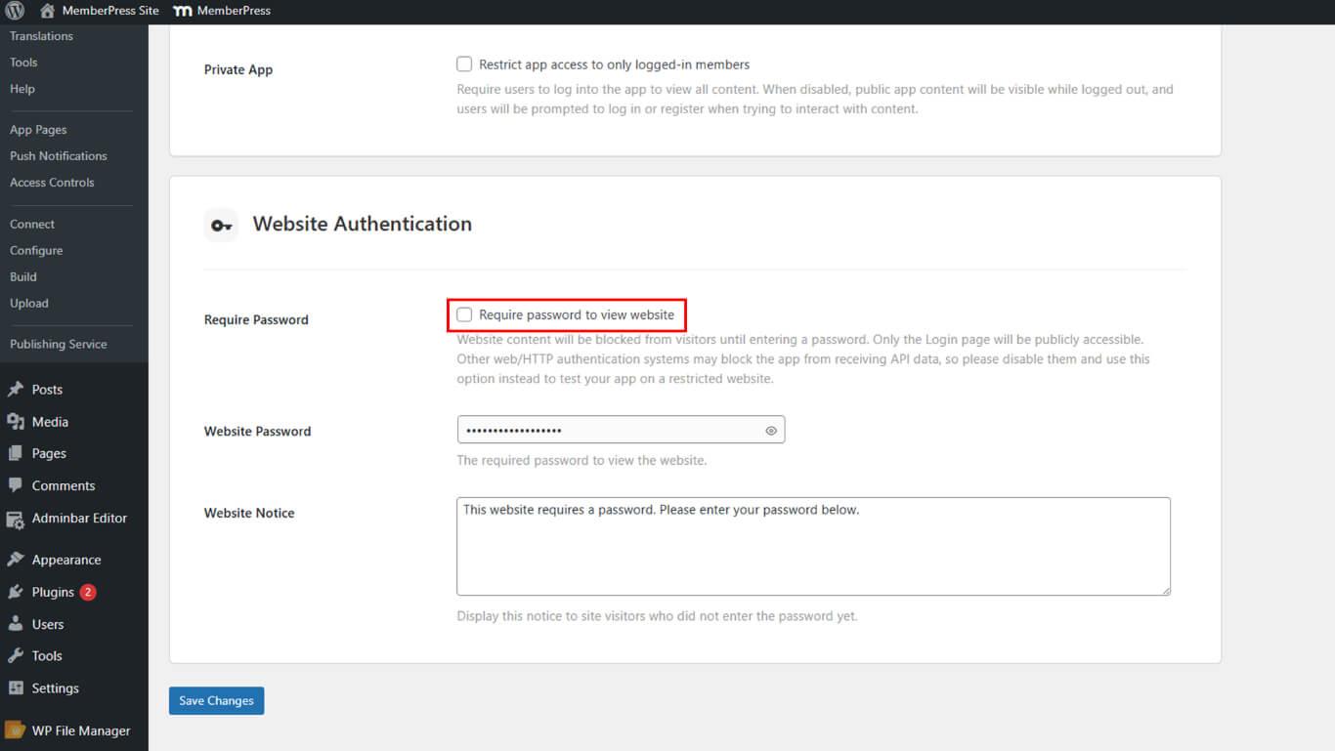The image size is (1335, 751).
Task: Click the Plugins plug icon
Action: (x=16, y=592)
